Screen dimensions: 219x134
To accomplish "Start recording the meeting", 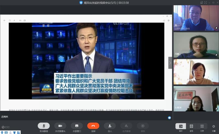I will [143, 126].
